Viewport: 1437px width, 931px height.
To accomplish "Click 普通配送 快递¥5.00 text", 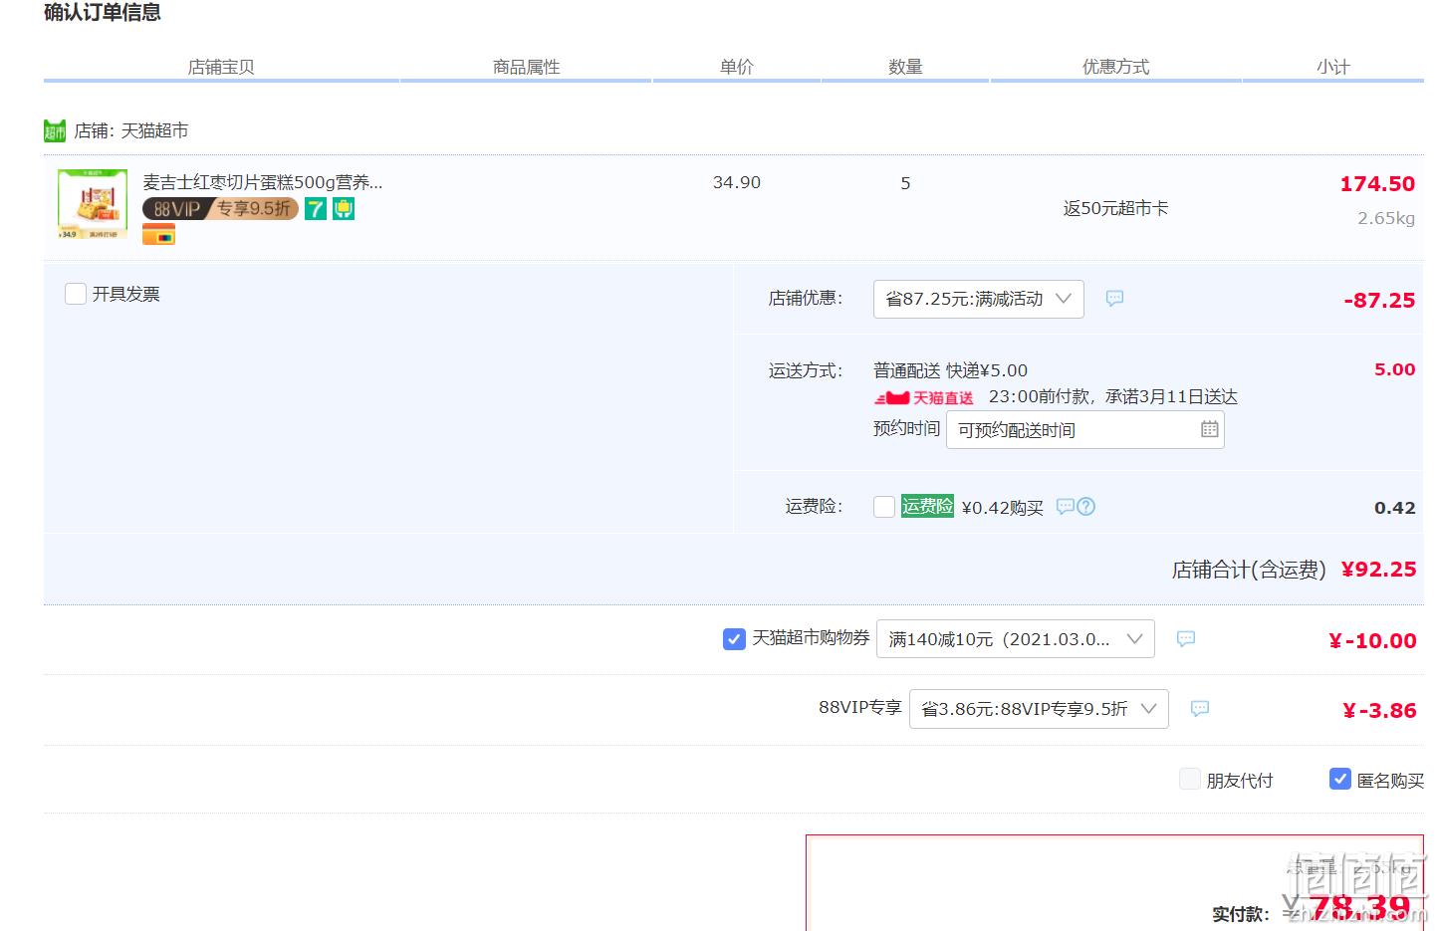I will [950, 370].
